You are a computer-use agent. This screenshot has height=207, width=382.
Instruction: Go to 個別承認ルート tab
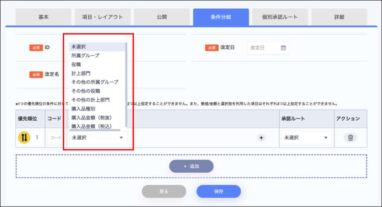coord(280,17)
